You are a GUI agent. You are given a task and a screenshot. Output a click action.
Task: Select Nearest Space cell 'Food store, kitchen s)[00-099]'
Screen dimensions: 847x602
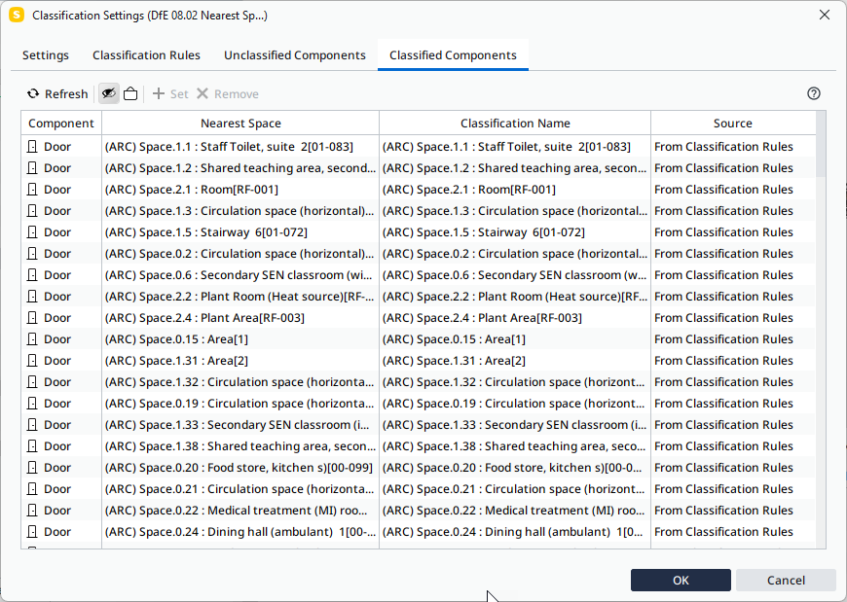point(239,468)
